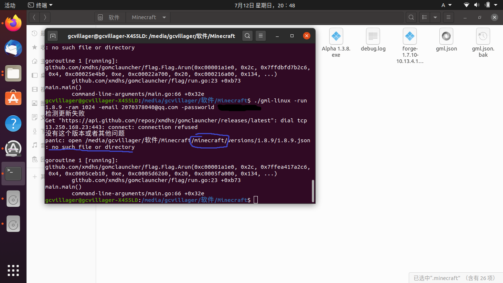Screen dimensions: 503x283
Task: Open Firefox from the dock
Action: 13,24
